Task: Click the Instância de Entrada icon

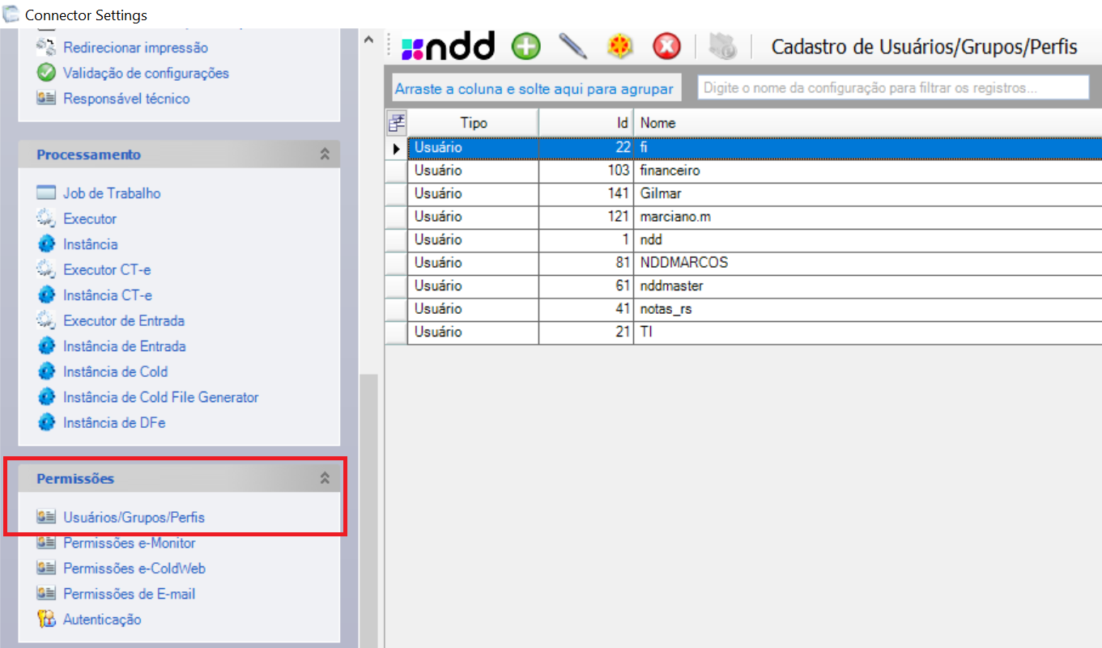Action: tap(46, 346)
